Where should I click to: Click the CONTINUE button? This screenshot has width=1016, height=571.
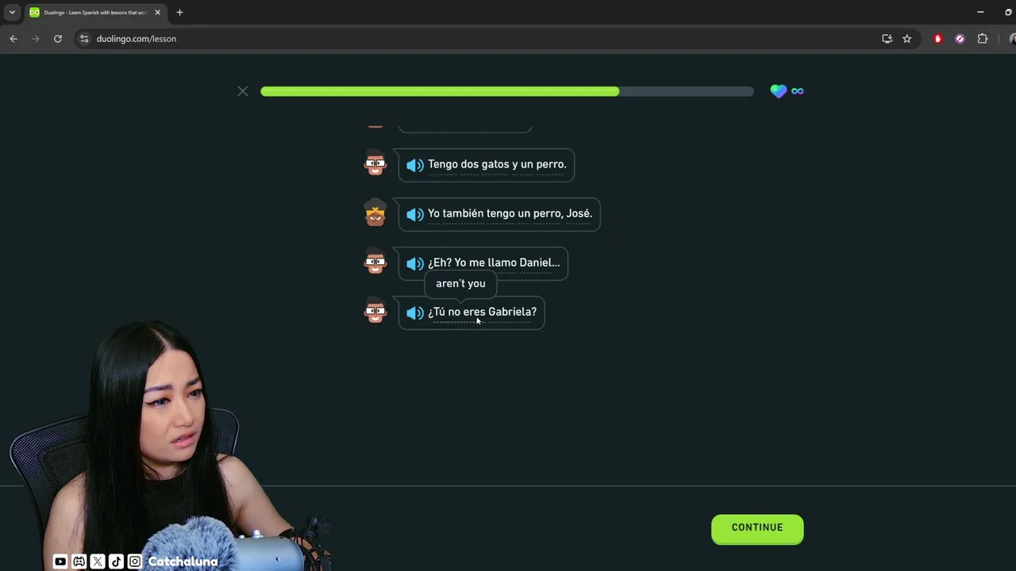point(757,528)
